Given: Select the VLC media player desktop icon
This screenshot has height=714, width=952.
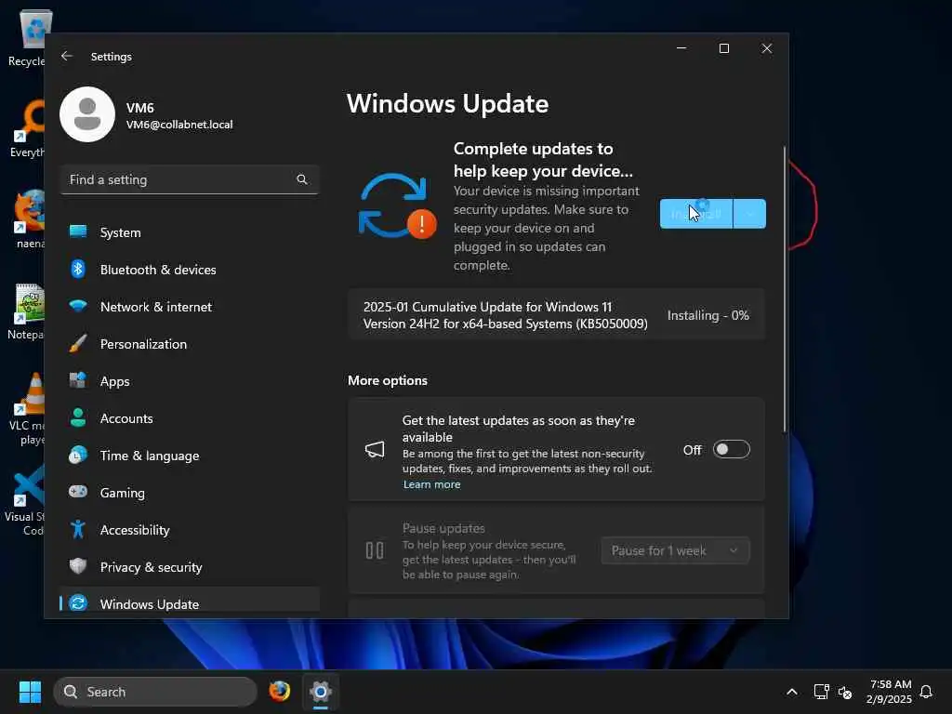Looking at the screenshot, I should click(28, 409).
